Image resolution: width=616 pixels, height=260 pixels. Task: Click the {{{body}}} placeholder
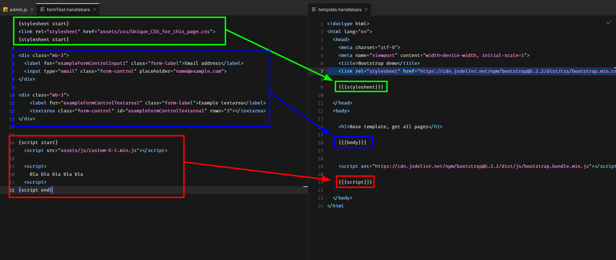(x=352, y=143)
